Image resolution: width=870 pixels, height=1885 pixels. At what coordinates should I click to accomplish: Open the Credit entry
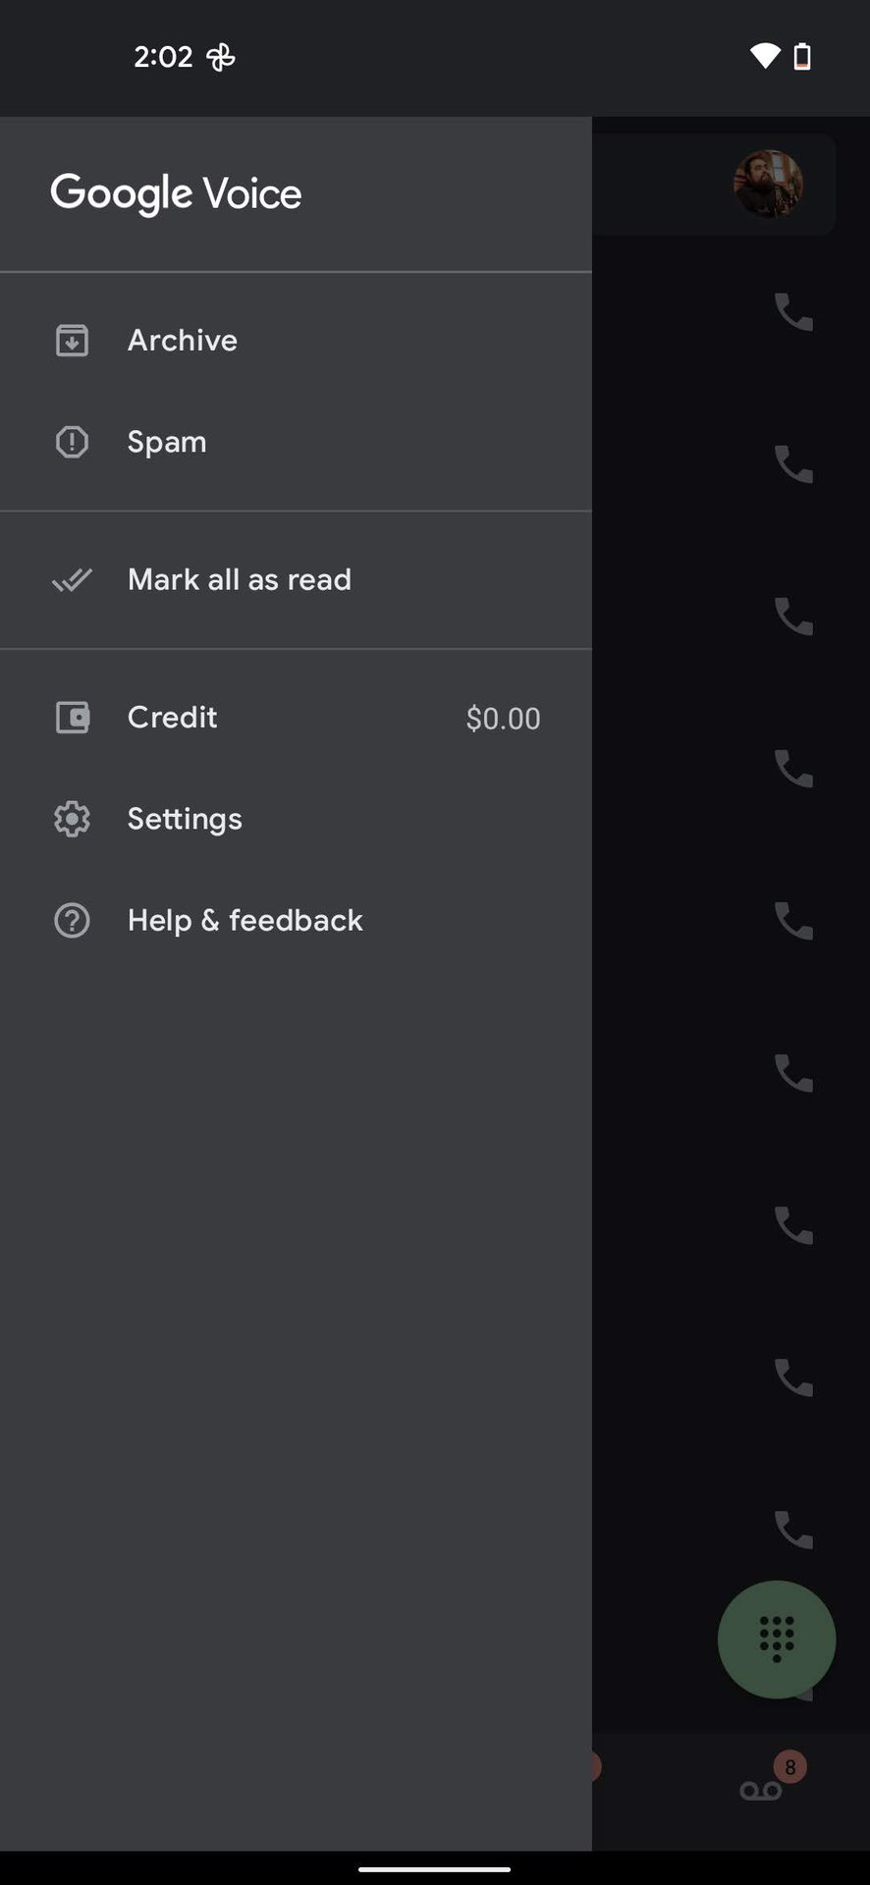click(173, 718)
